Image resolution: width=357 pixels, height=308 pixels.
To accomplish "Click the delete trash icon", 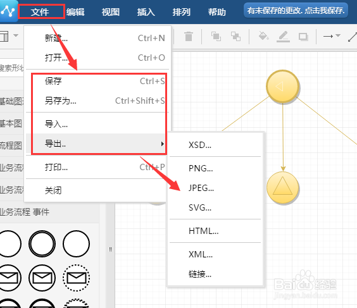I will point(189,36).
